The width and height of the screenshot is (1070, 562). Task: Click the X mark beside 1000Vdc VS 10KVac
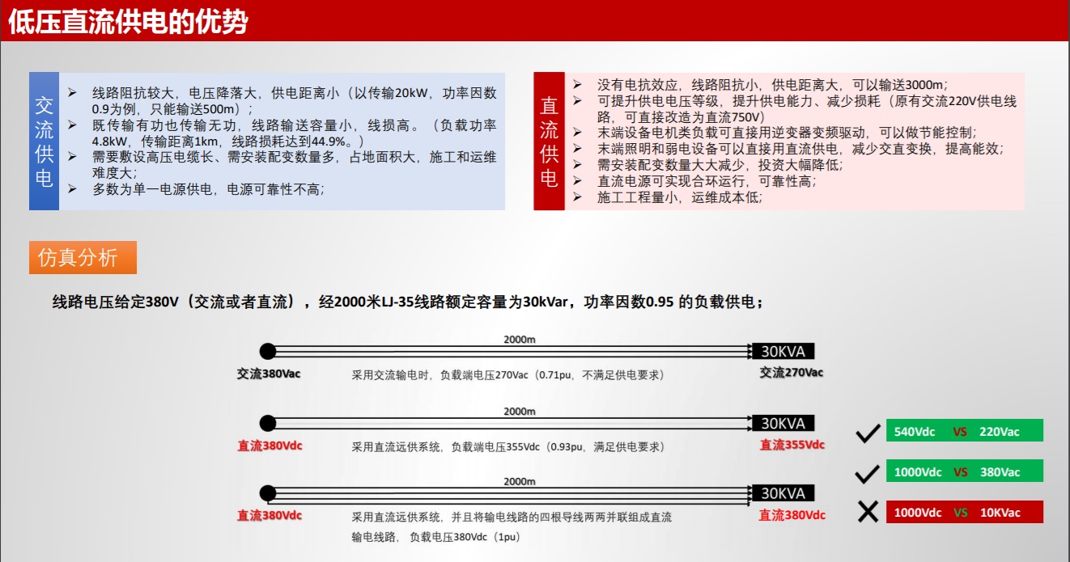click(868, 513)
